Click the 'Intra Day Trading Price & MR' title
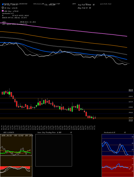 (49, 132)
